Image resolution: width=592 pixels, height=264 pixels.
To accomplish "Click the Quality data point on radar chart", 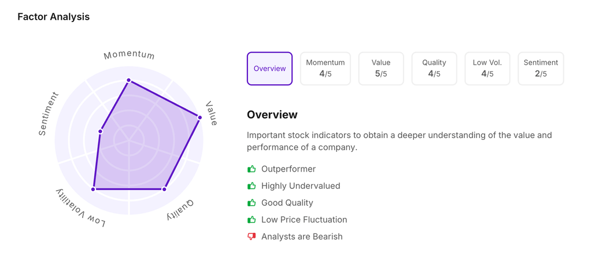I will coord(164,189).
